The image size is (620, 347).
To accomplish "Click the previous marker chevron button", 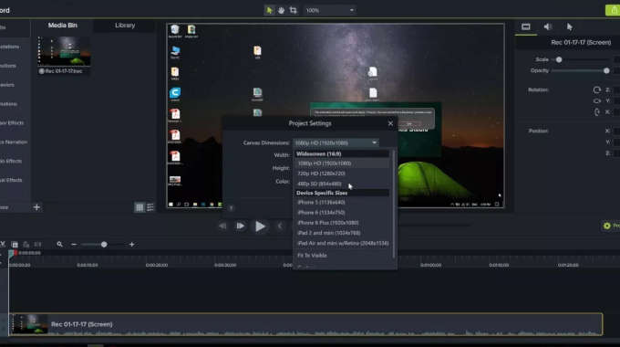I will (x=280, y=226).
